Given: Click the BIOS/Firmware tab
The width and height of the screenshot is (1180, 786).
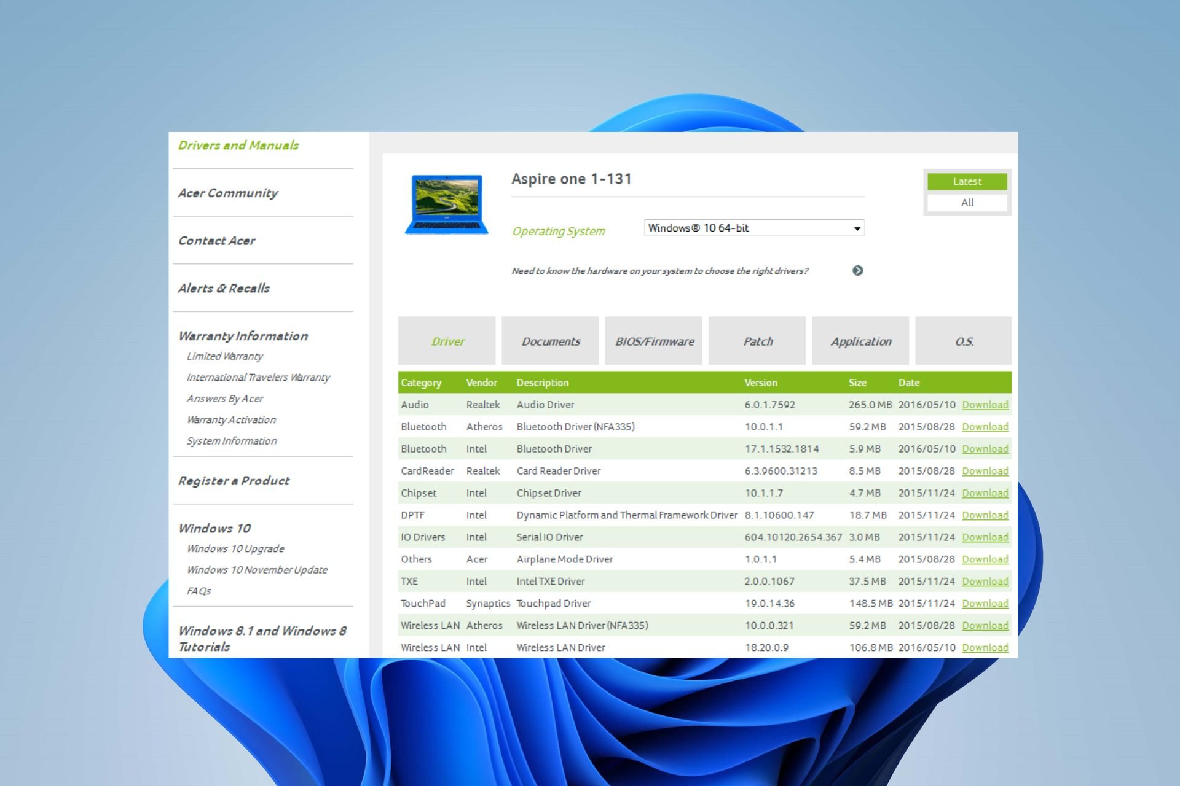Looking at the screenshot, I should pos(654,341).
